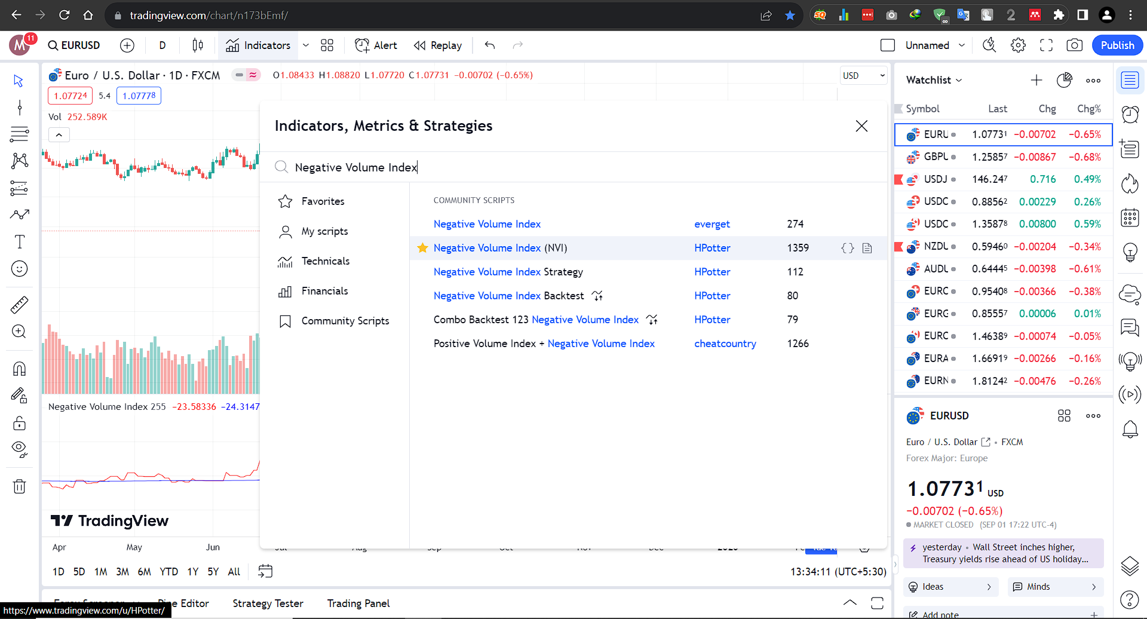1147x619 pixels.
Task: Select the USDJ watchlist row
Action: pos(1004,179)
